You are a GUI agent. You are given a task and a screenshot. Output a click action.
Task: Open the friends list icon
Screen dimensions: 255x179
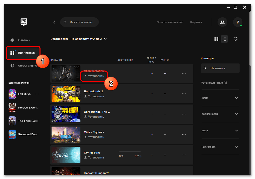click(x=222, y=22)
